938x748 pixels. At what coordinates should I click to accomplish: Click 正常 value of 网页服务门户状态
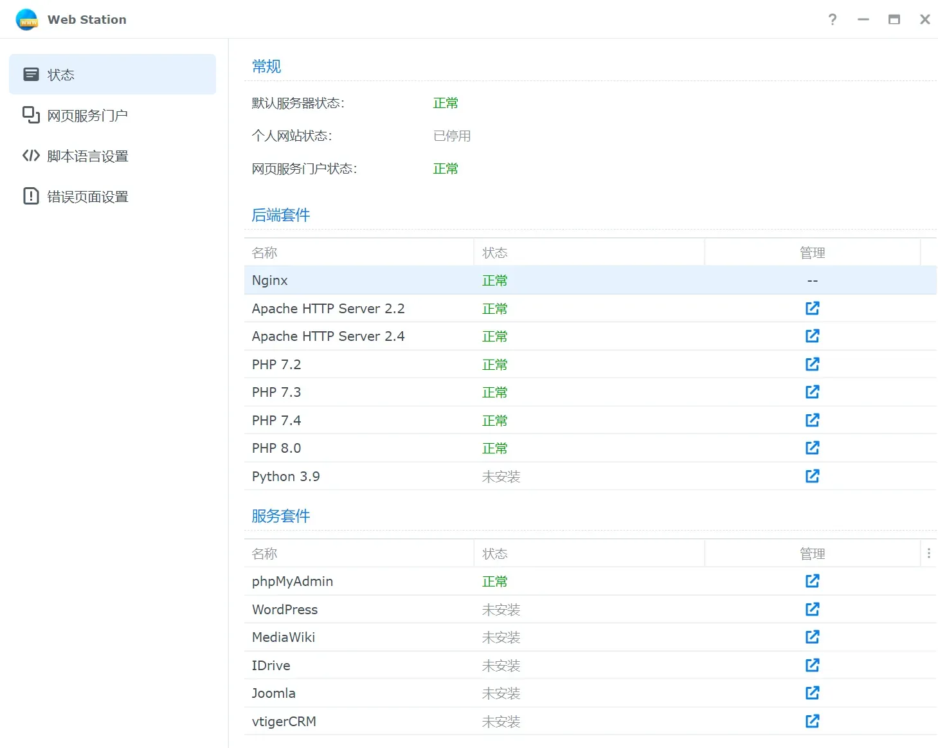446,169
